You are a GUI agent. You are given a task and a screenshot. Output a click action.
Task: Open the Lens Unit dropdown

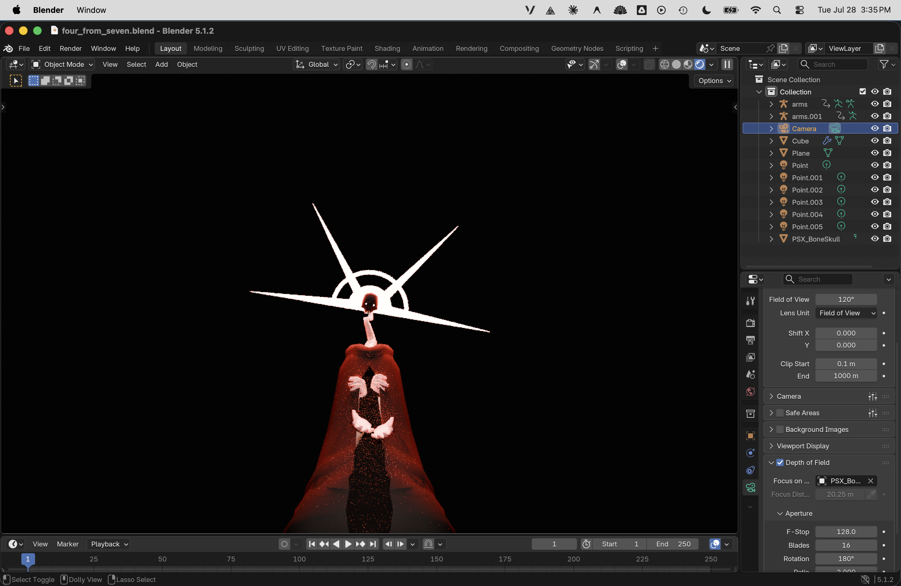(x=846, y=313)
